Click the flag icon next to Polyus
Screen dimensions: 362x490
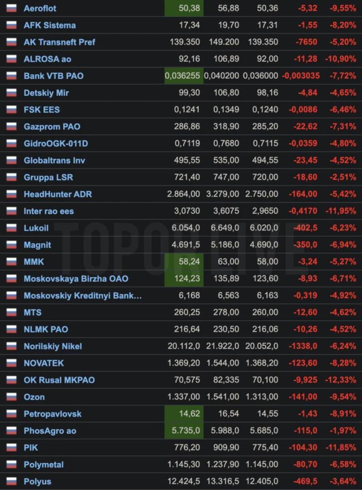click(x=11, y=481)
